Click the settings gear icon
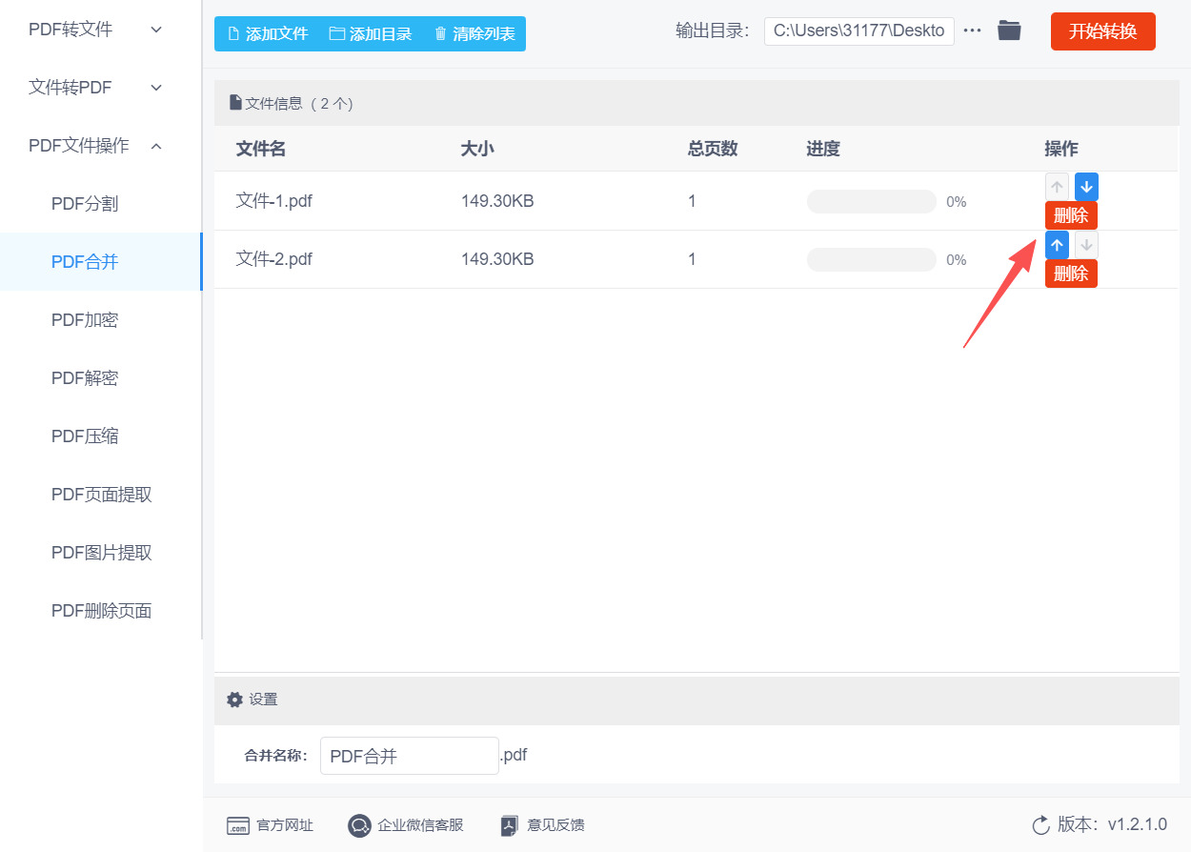 (x=234, y=700)
